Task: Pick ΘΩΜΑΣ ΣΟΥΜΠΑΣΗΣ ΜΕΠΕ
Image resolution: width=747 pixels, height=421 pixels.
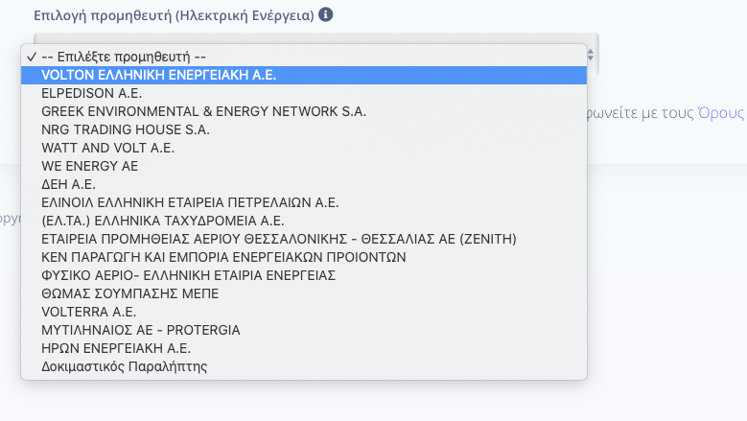Action: (304, 293)
